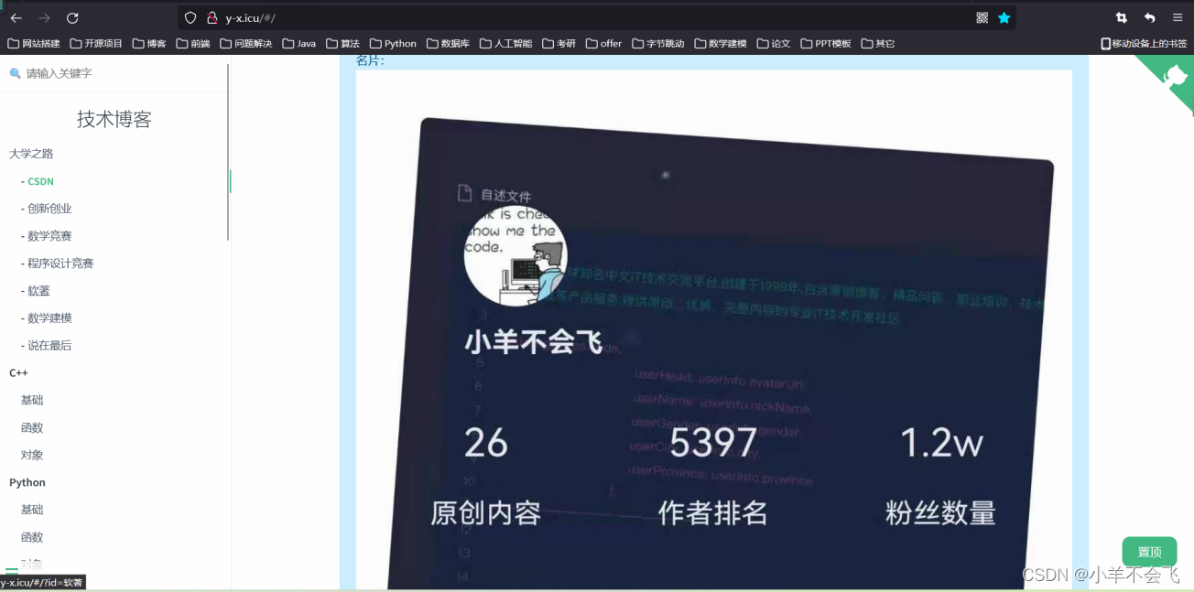Click the green 置顶 back-to-top button
Viewport: 1194px width, 592px height.
(1149, 552)
